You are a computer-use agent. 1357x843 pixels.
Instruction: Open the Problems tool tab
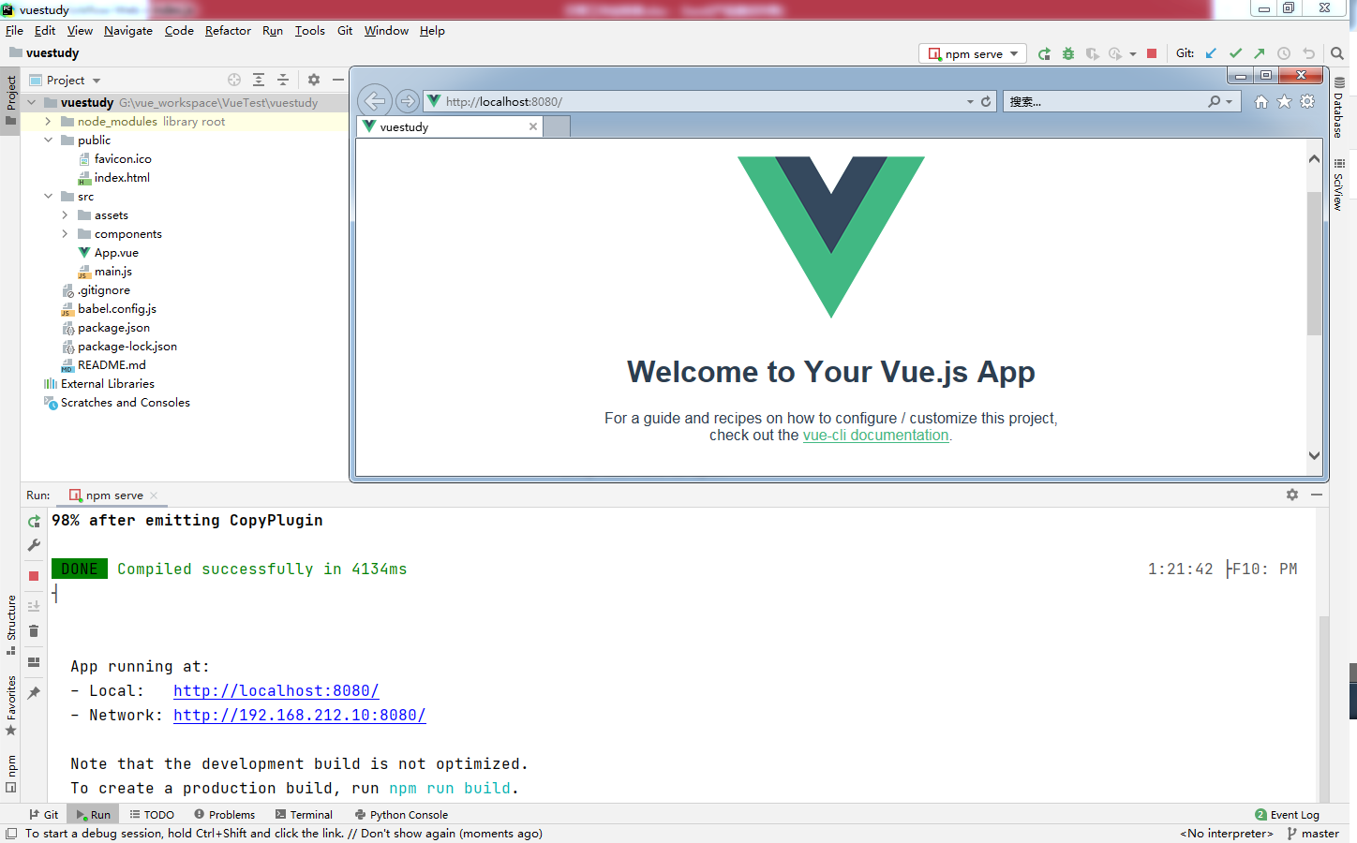pyautogui.click(x=224, y=815)
